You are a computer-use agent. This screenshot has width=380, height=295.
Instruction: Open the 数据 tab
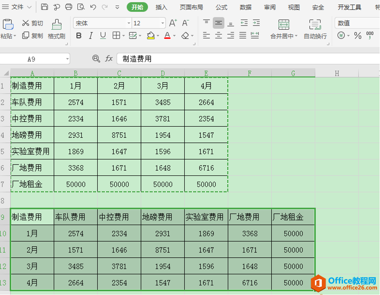(x=246, y=7)
